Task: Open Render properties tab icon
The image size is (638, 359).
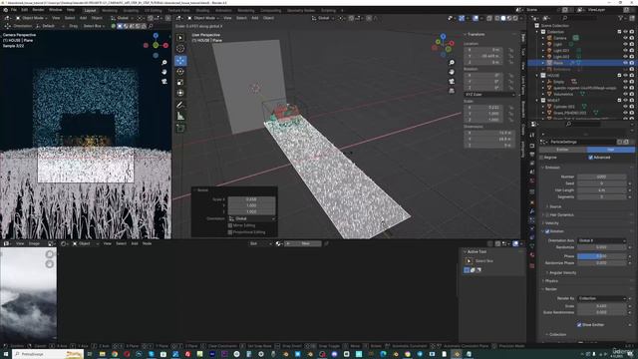Action: [531, 146]
